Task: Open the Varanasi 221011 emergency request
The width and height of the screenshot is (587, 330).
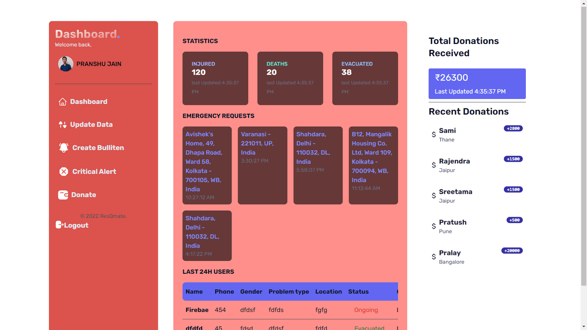Action: 263,165
